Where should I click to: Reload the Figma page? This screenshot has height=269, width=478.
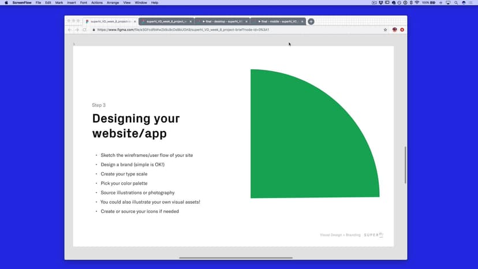[x=84, y=29]
